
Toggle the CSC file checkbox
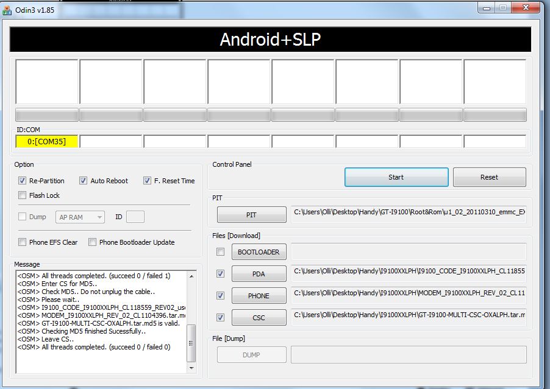(x=220, y=318)
